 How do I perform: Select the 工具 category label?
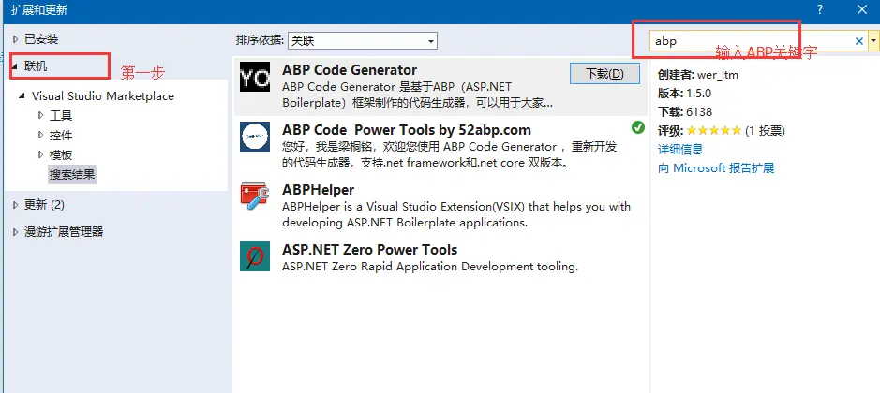pos(61,116)
